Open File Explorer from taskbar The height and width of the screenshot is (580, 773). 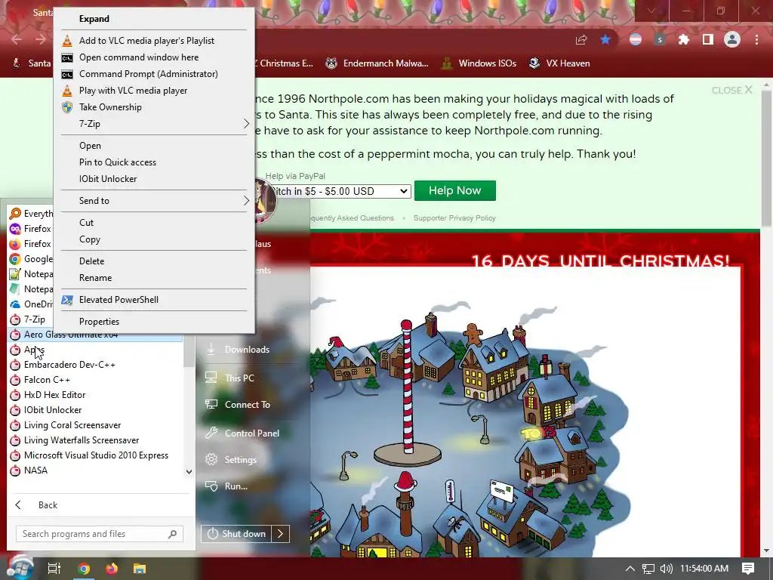[140, 569]
